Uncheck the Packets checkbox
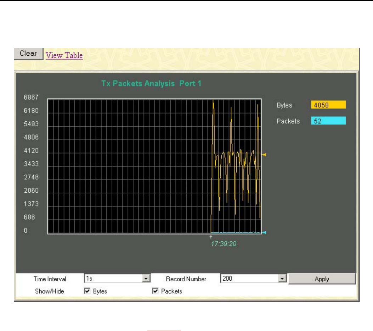 point(155,291)
